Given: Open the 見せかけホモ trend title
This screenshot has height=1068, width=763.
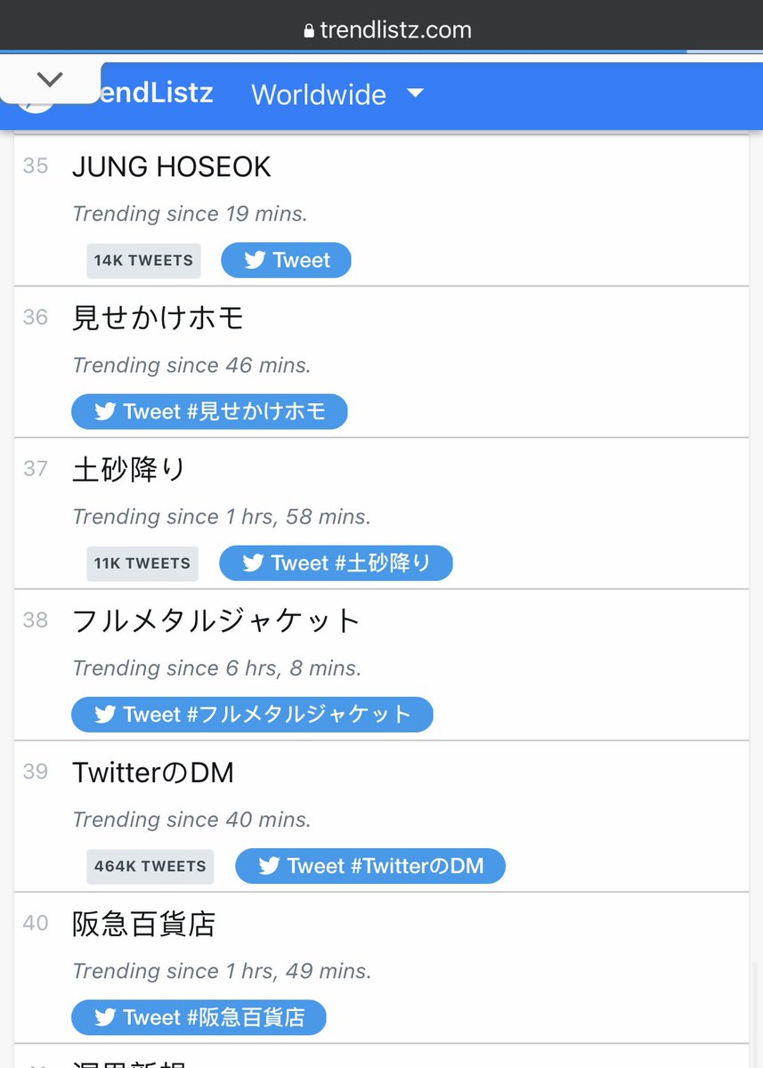Looking at the screenshot, I should pyautogui.click(x=158, y=318).
